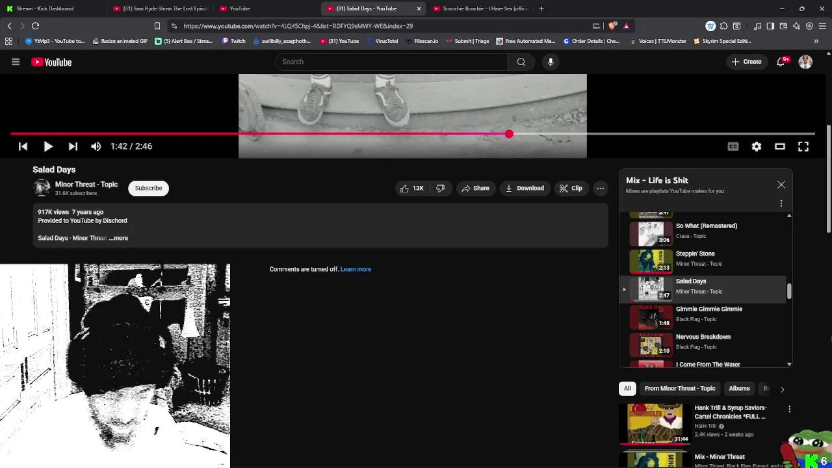
Task: Bookmark this page
Action: pyautogui.click(x=157, y=26)
